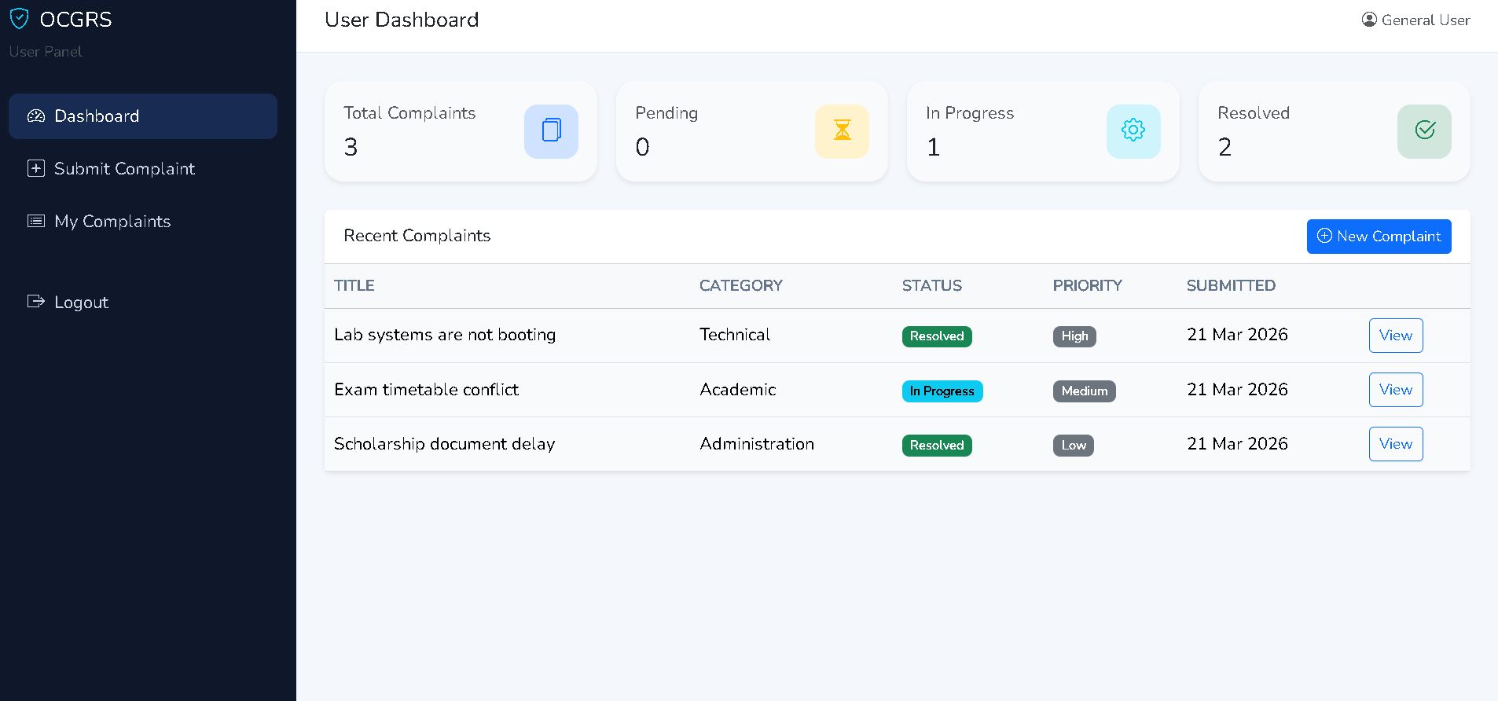The height and width of the screenshot is (701, 1498).
Task: Open My Complaints in sidebar
Action: pyautogui.click(x=143, y=222)
